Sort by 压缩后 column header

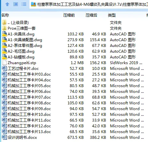[x=91, y=15]
